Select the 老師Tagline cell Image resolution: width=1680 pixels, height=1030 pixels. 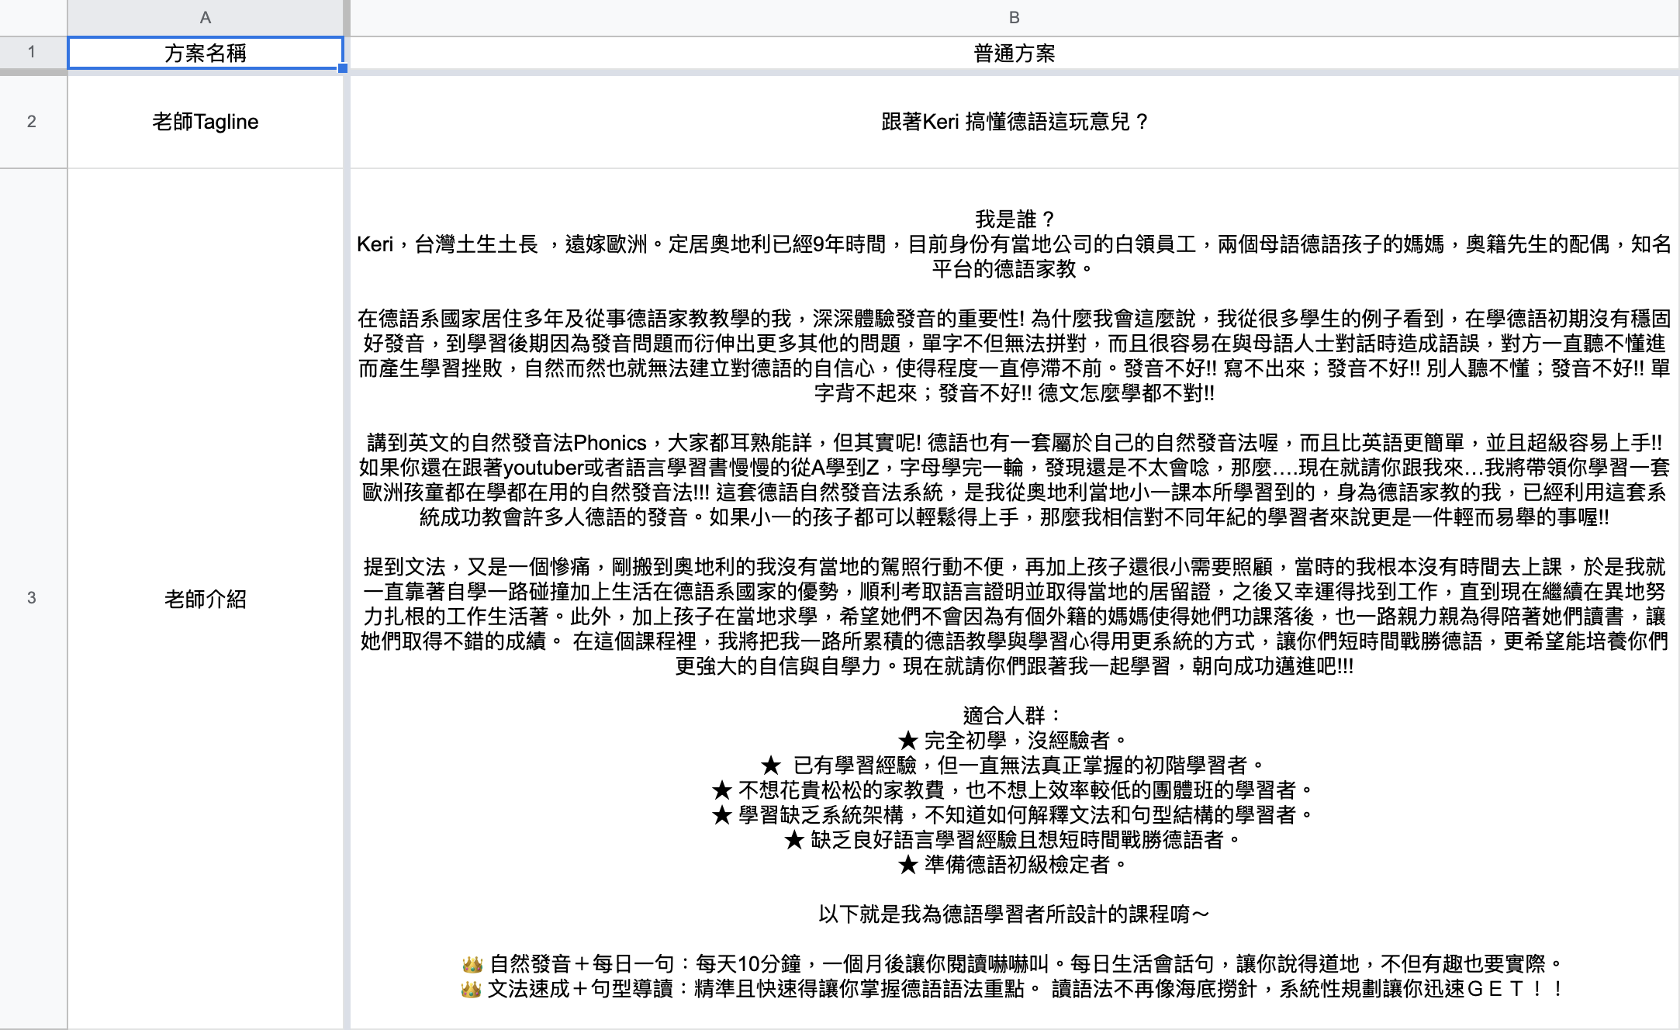tap(205, 122)
